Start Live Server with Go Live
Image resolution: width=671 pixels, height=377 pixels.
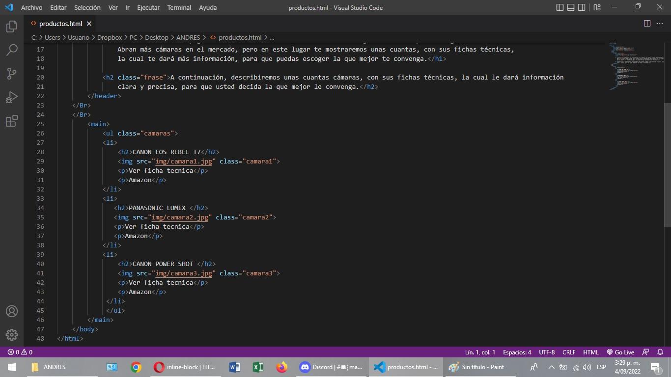(620, 352)
